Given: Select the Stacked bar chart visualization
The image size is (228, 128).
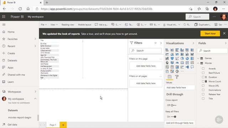Looking at the screenshot, I should (167, 50).
